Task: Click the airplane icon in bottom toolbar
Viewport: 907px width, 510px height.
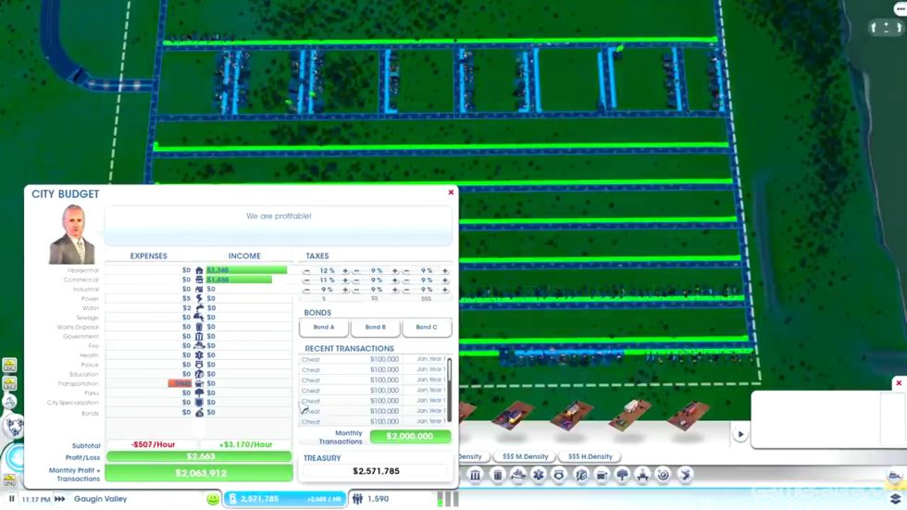Action: click(x=685, y=475)
